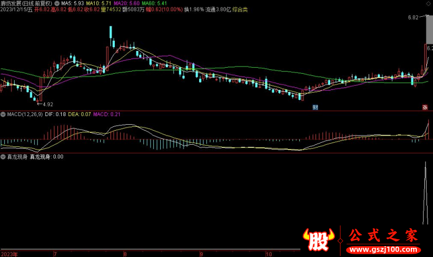Click the 真龙现身 indicator name label
This screenshot has width=433, height=257.
pyautogui.click(x=16, y=157)
